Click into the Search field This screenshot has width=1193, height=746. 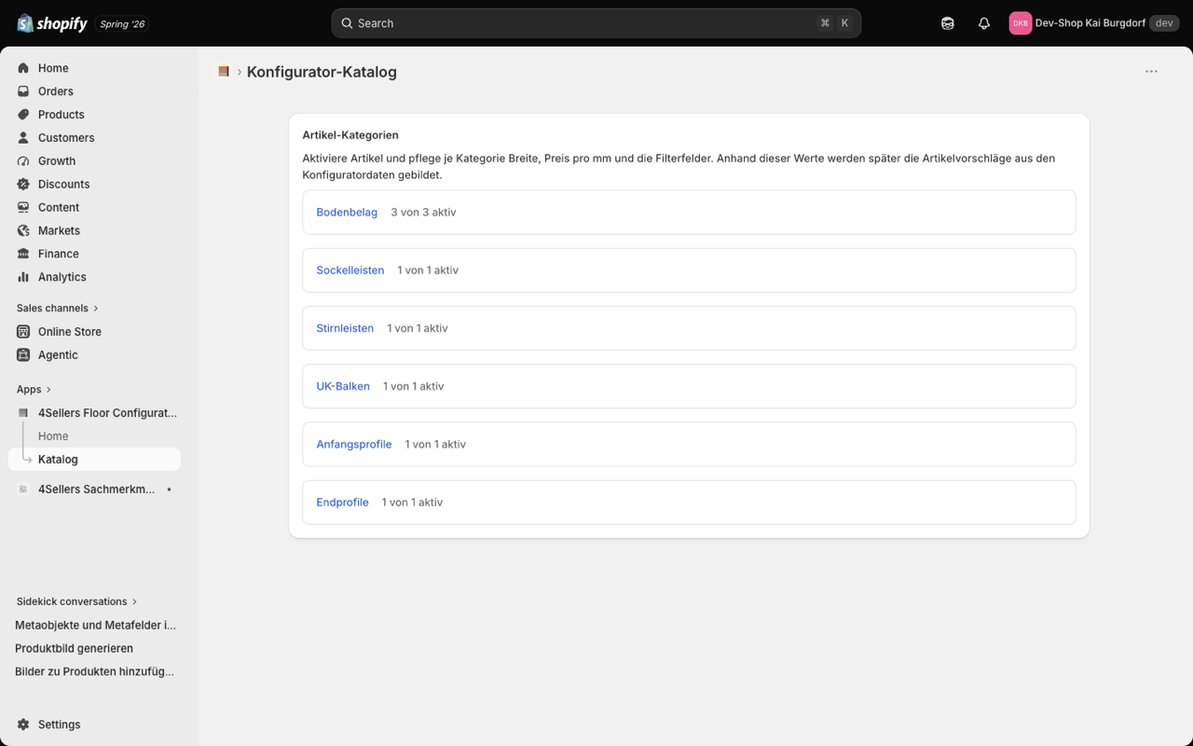596,23
